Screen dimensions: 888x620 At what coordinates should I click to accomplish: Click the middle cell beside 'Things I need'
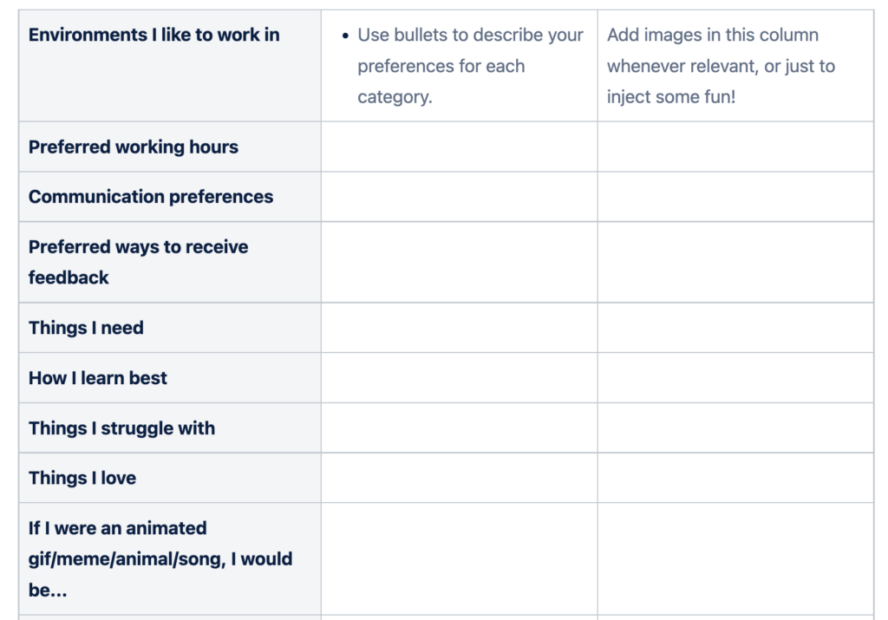tap(459, 328)
